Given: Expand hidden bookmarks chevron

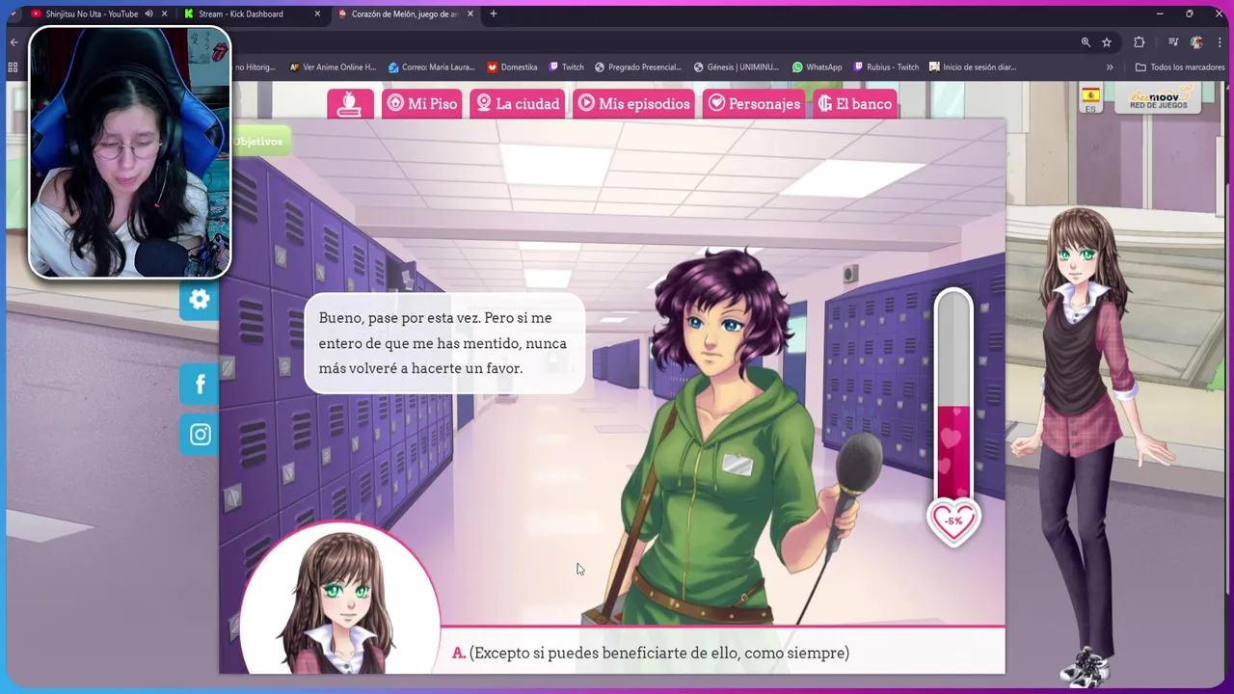Looking at the screenshot, I should [x=1110, y=67].
